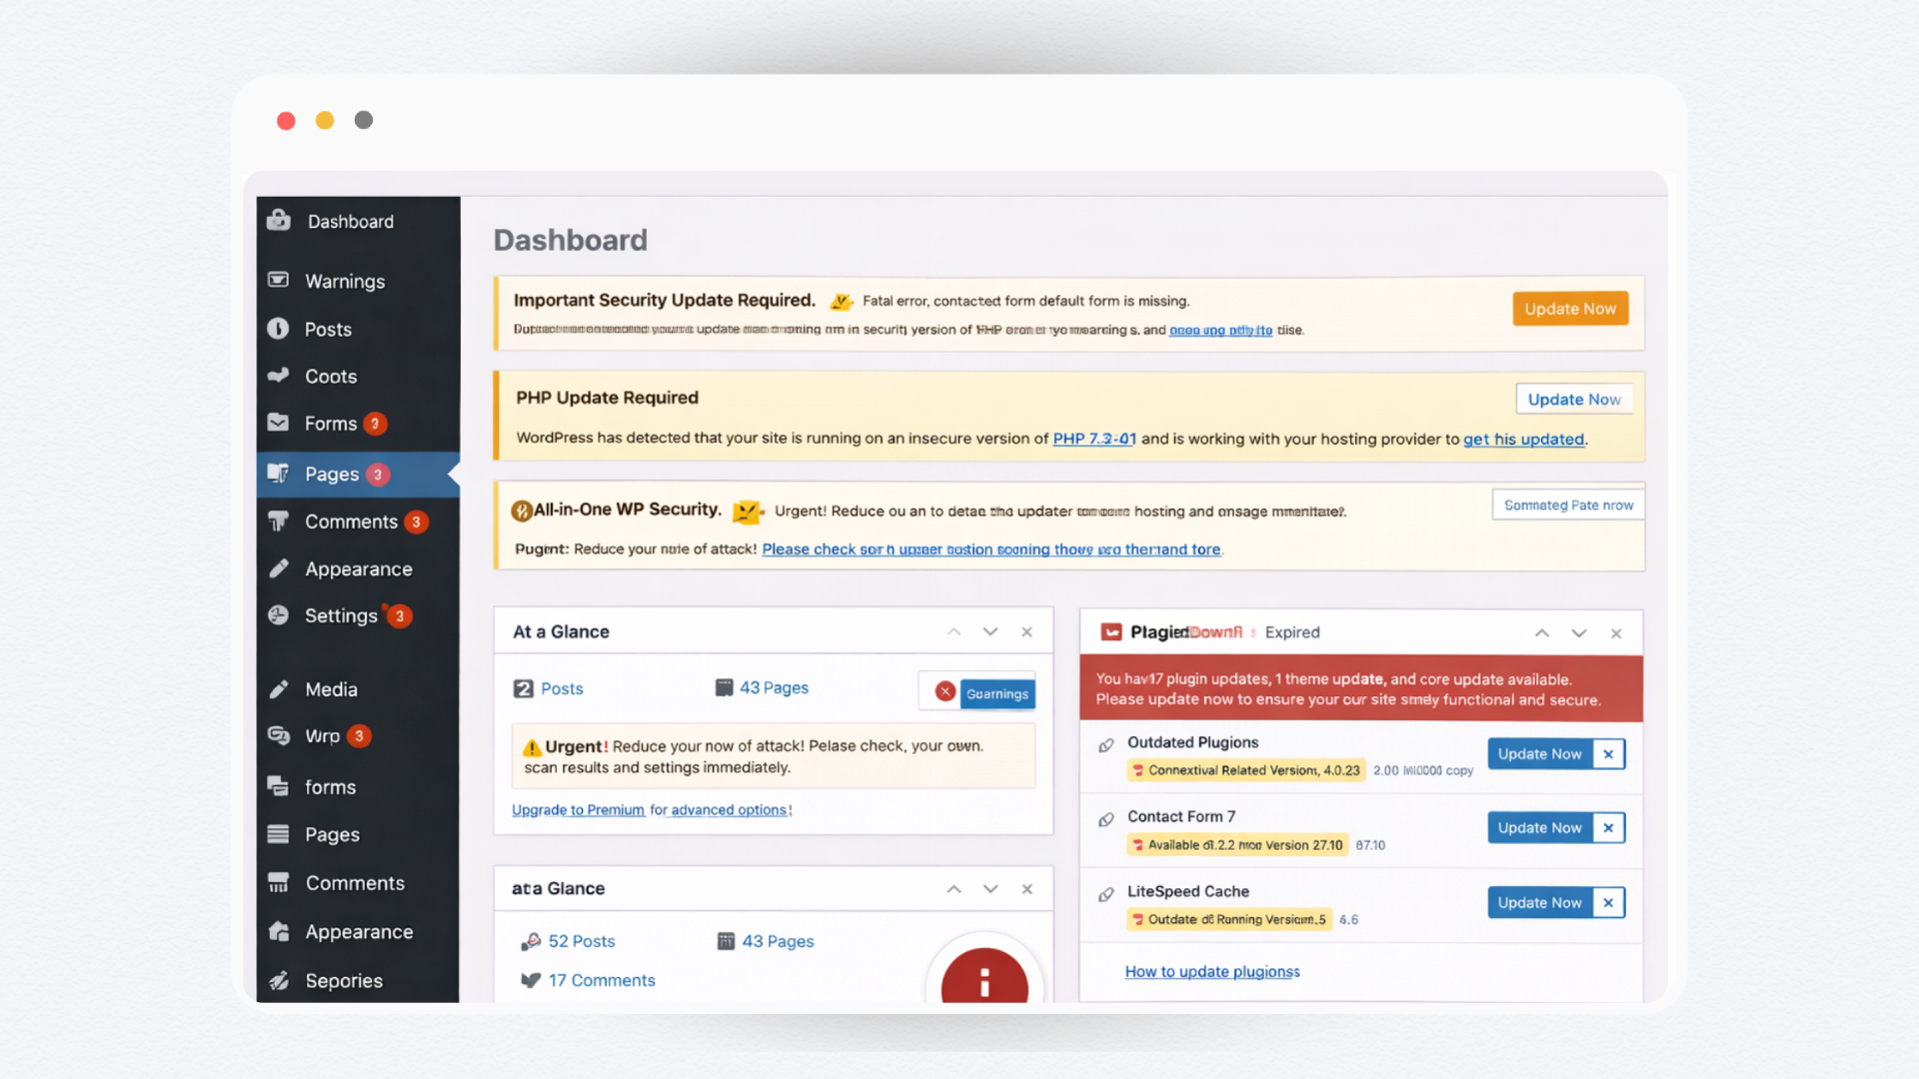1919x1079 pixels.
Task: Open the Comments menu with badge 3
Action: (x=351, y=522)
